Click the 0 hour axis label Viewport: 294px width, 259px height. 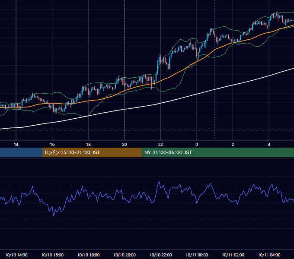pos(197,145)
